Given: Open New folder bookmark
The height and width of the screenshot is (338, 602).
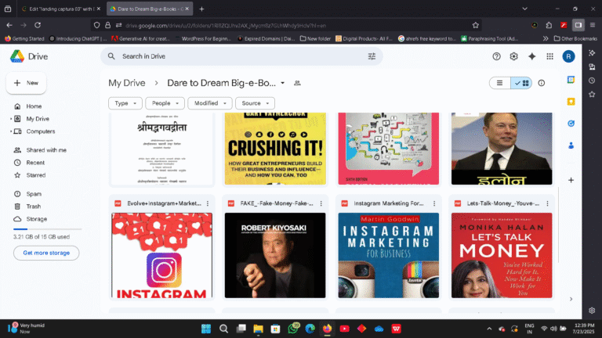Looking at the screenshot, I should pos(315,38).
